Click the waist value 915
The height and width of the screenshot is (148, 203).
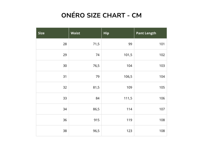[x=97, y=120]
